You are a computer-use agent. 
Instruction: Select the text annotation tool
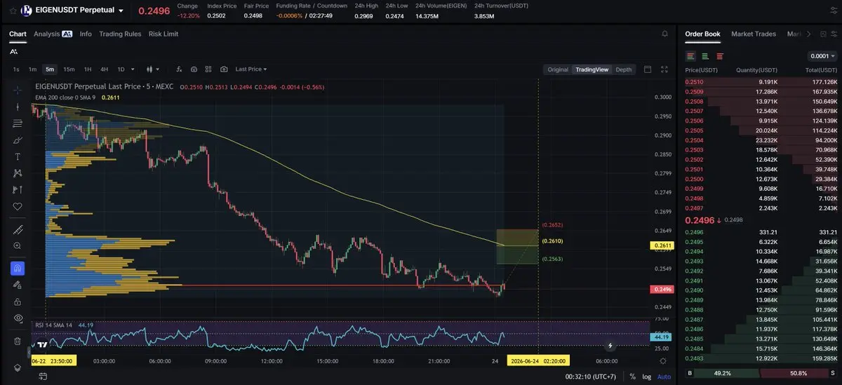(18, 156)
